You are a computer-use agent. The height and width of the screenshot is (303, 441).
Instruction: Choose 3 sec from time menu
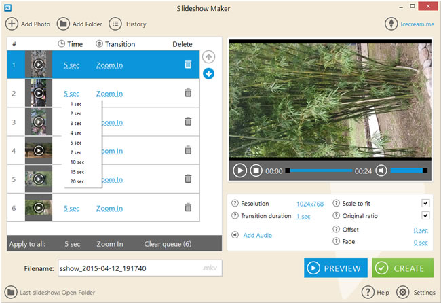(x=76, y=124)
